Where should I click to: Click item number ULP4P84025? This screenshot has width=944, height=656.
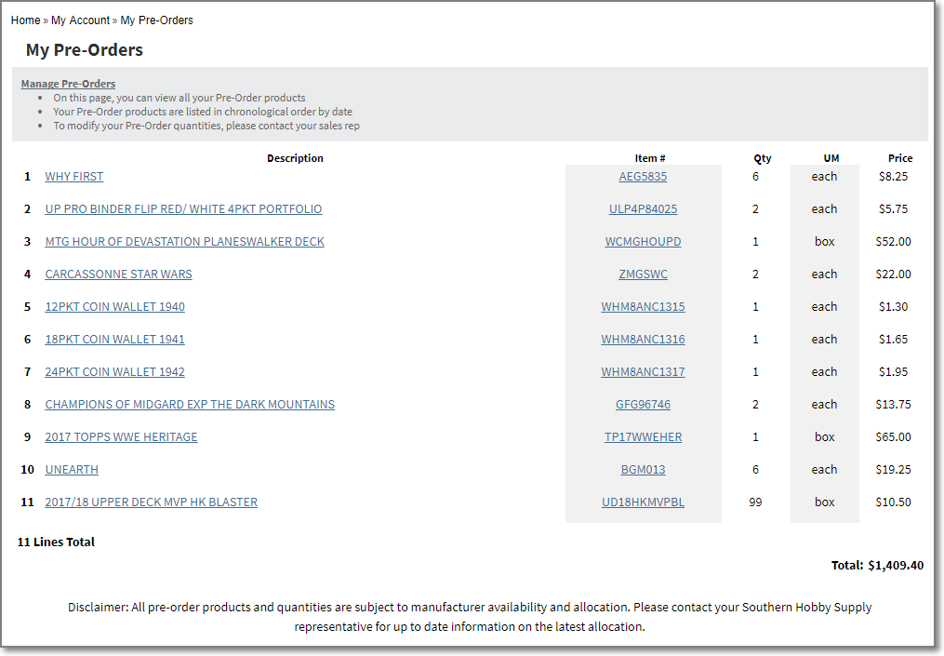tap(643, 209)
